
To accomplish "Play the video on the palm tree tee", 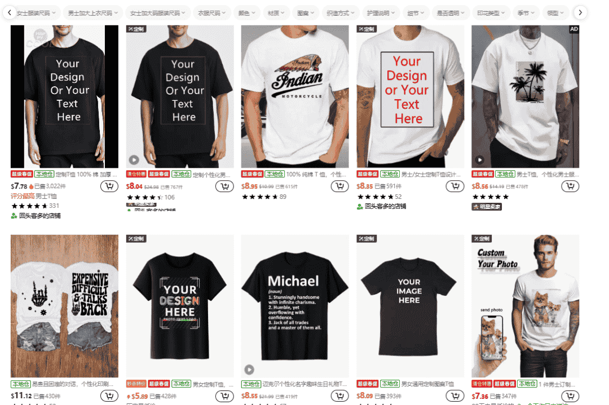I will pos(480,159).
